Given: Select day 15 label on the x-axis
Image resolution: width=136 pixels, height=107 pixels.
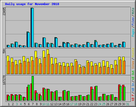Looking at the screenshot, I should click(64, 104).
